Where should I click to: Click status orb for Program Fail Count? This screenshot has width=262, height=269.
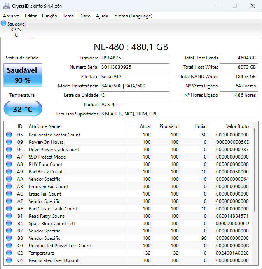coord(9,186)
